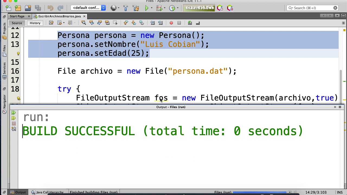Click the Undo arrow icon
Screen dimensions: 347x195
50,8
